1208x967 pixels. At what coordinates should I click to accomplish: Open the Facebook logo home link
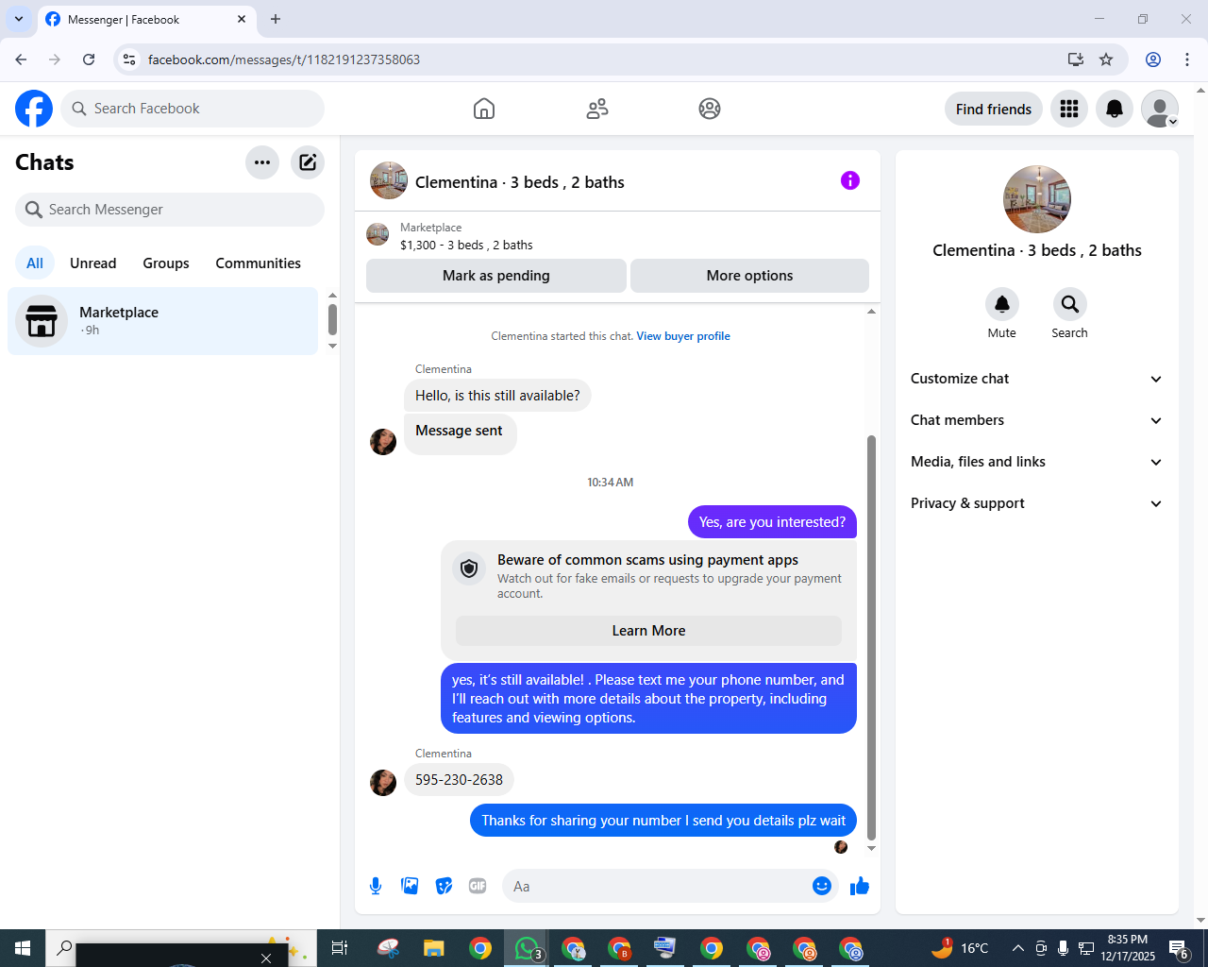point(34,109)
